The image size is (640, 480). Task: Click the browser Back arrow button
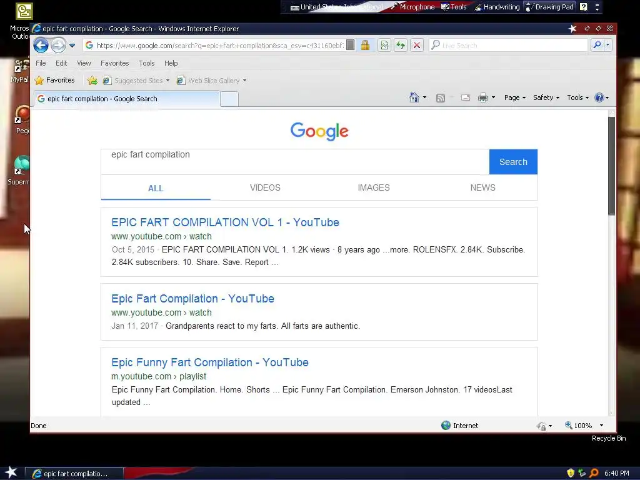(x=41, y=45)
